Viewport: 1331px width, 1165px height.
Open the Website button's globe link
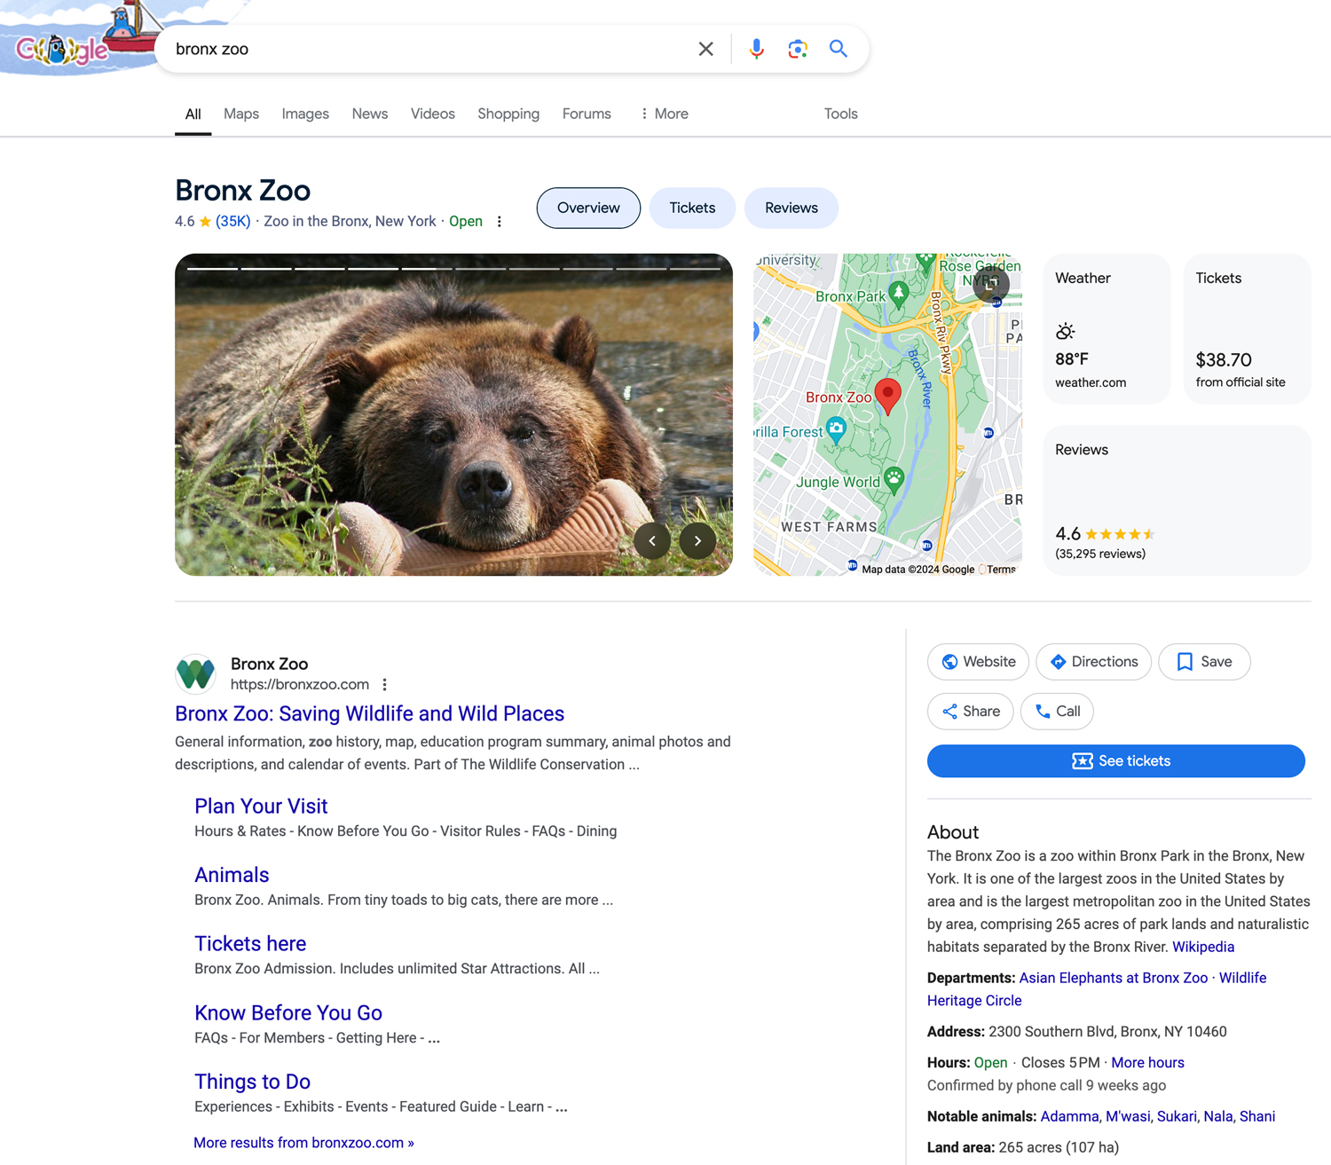tap(978, 661)
